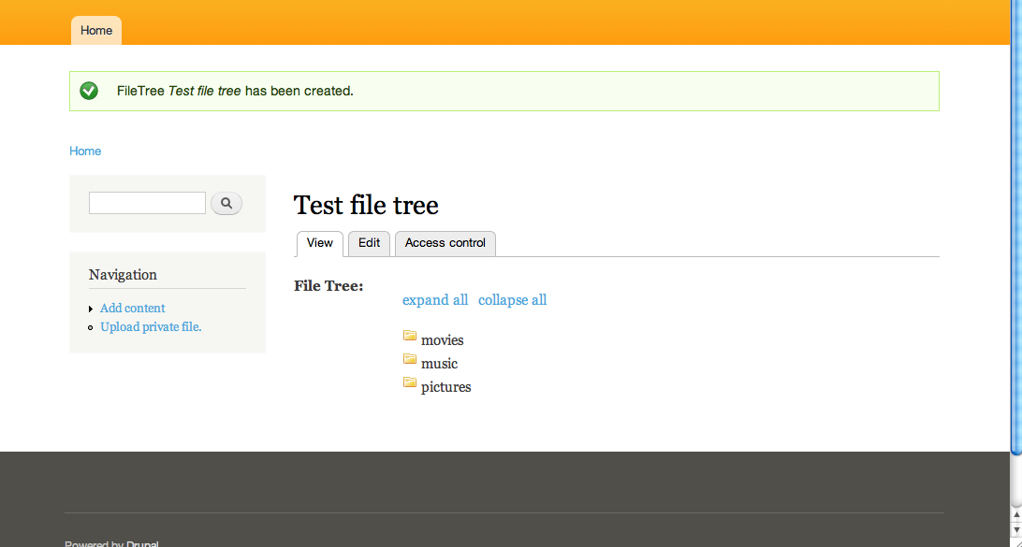
Task: Click the pictures folder icon
Action: (x=409, y=383)
